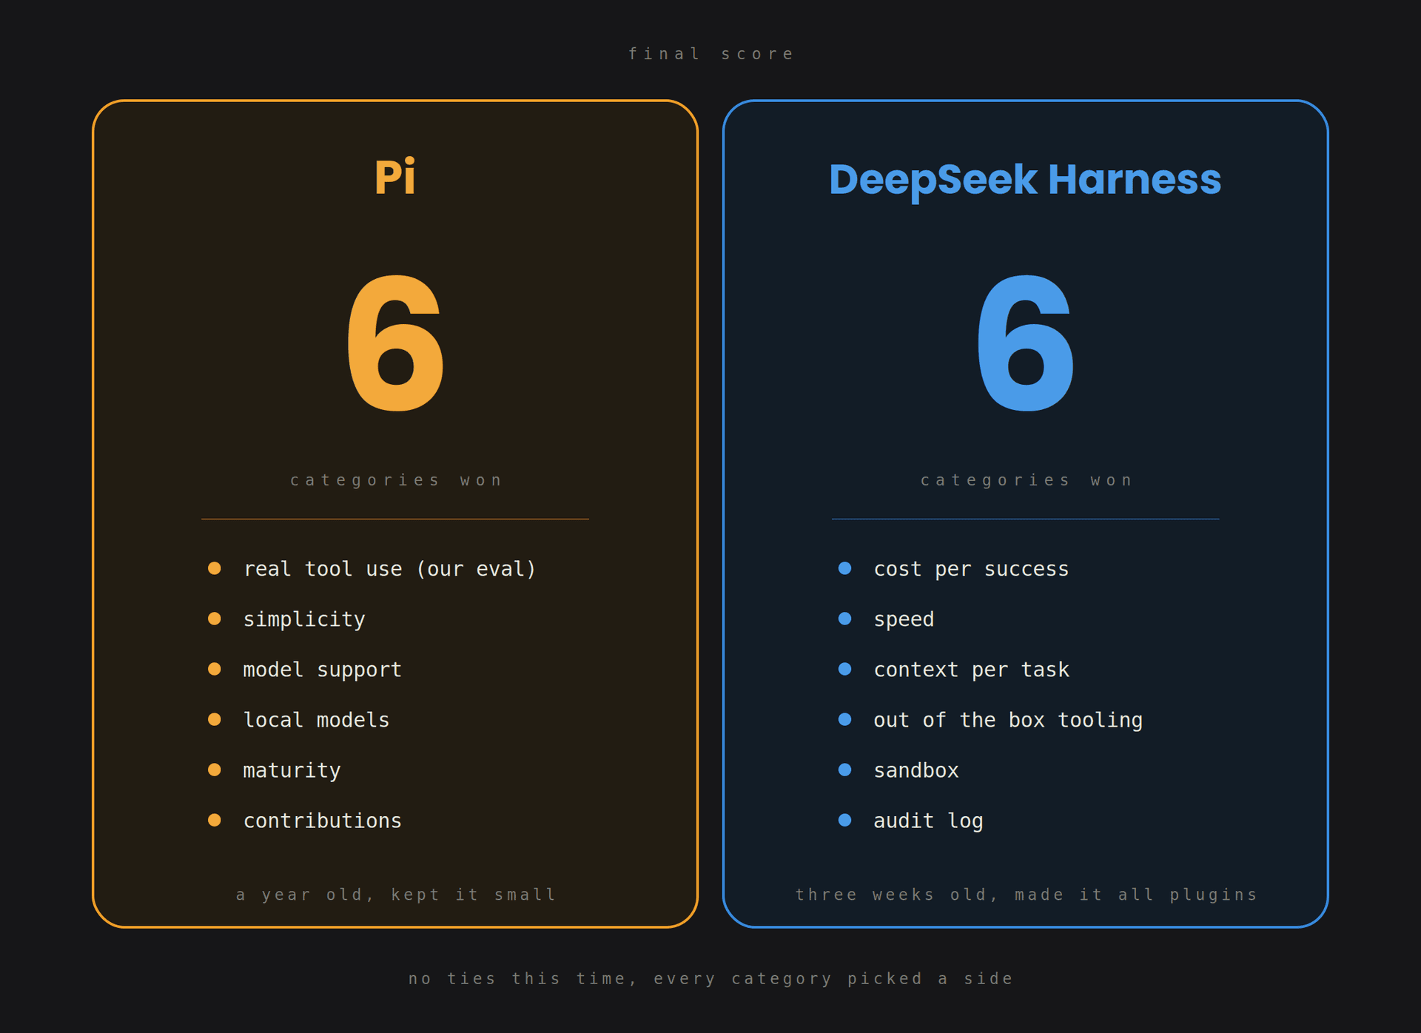Screen dimensions: 1421x1033
Task: Click 'categories won' under the Pi score
Action: 396,480
